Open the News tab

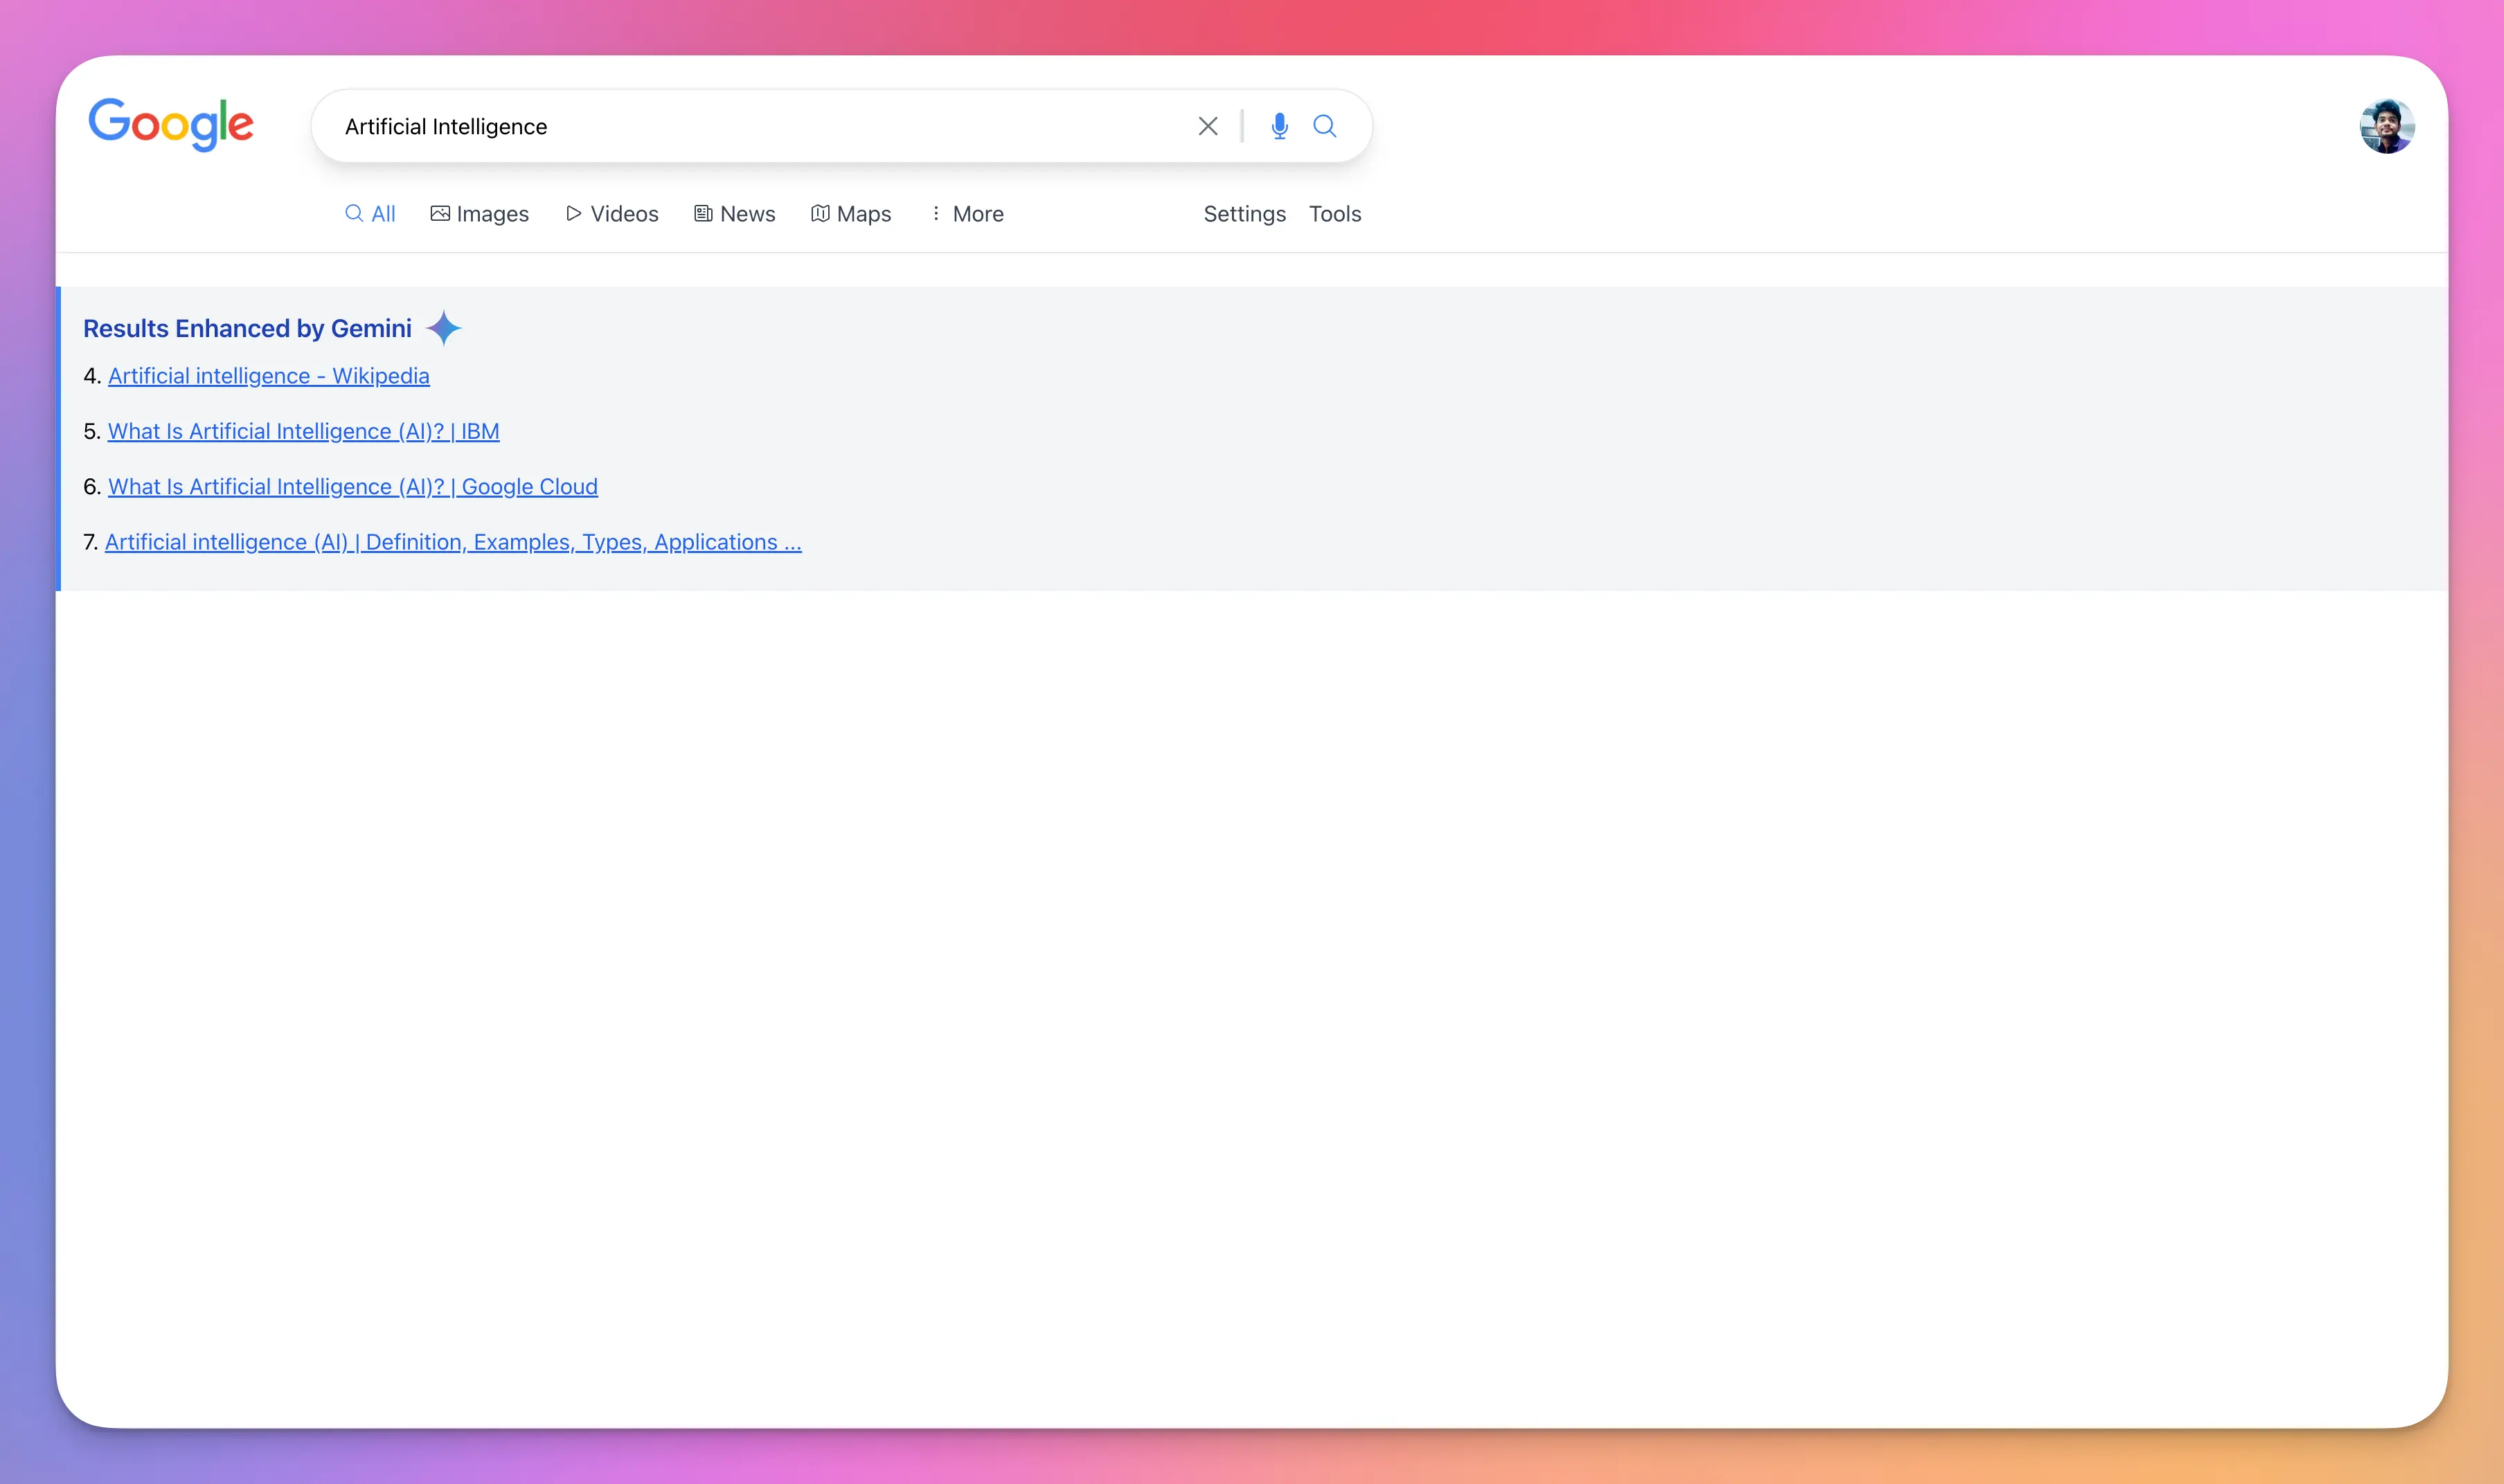734,214
